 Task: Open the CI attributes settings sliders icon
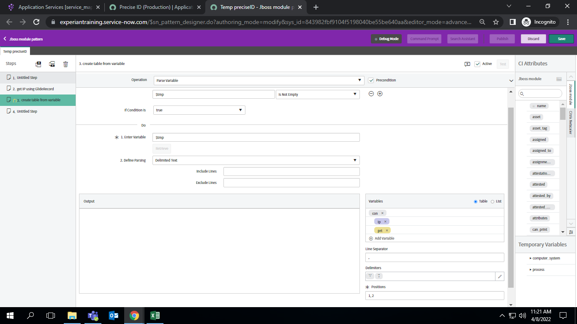(571, 232)
